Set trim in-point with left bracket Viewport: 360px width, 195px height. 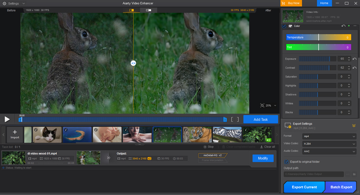[232, 120]
